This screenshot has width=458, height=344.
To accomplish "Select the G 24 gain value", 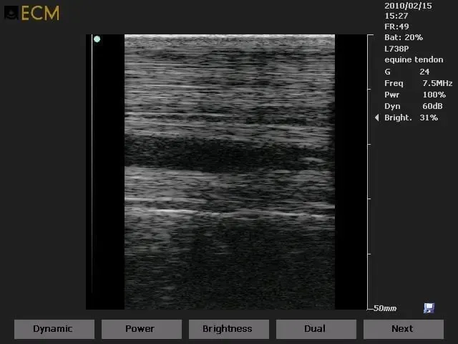I will (x=407, y=72).
